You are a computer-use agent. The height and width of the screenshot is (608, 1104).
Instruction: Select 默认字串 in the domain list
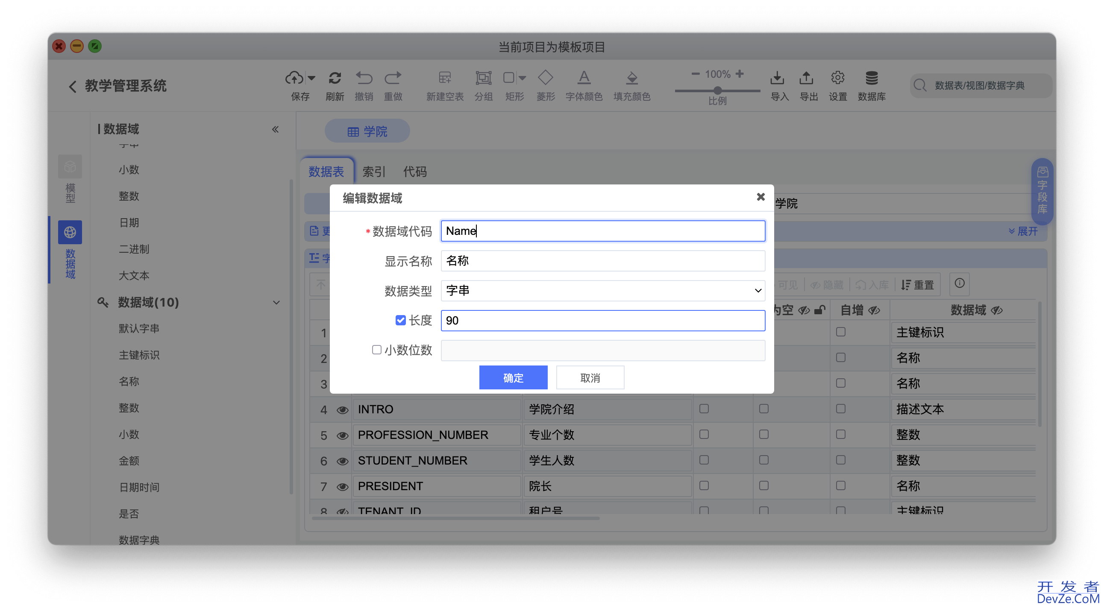coord(139,328)
